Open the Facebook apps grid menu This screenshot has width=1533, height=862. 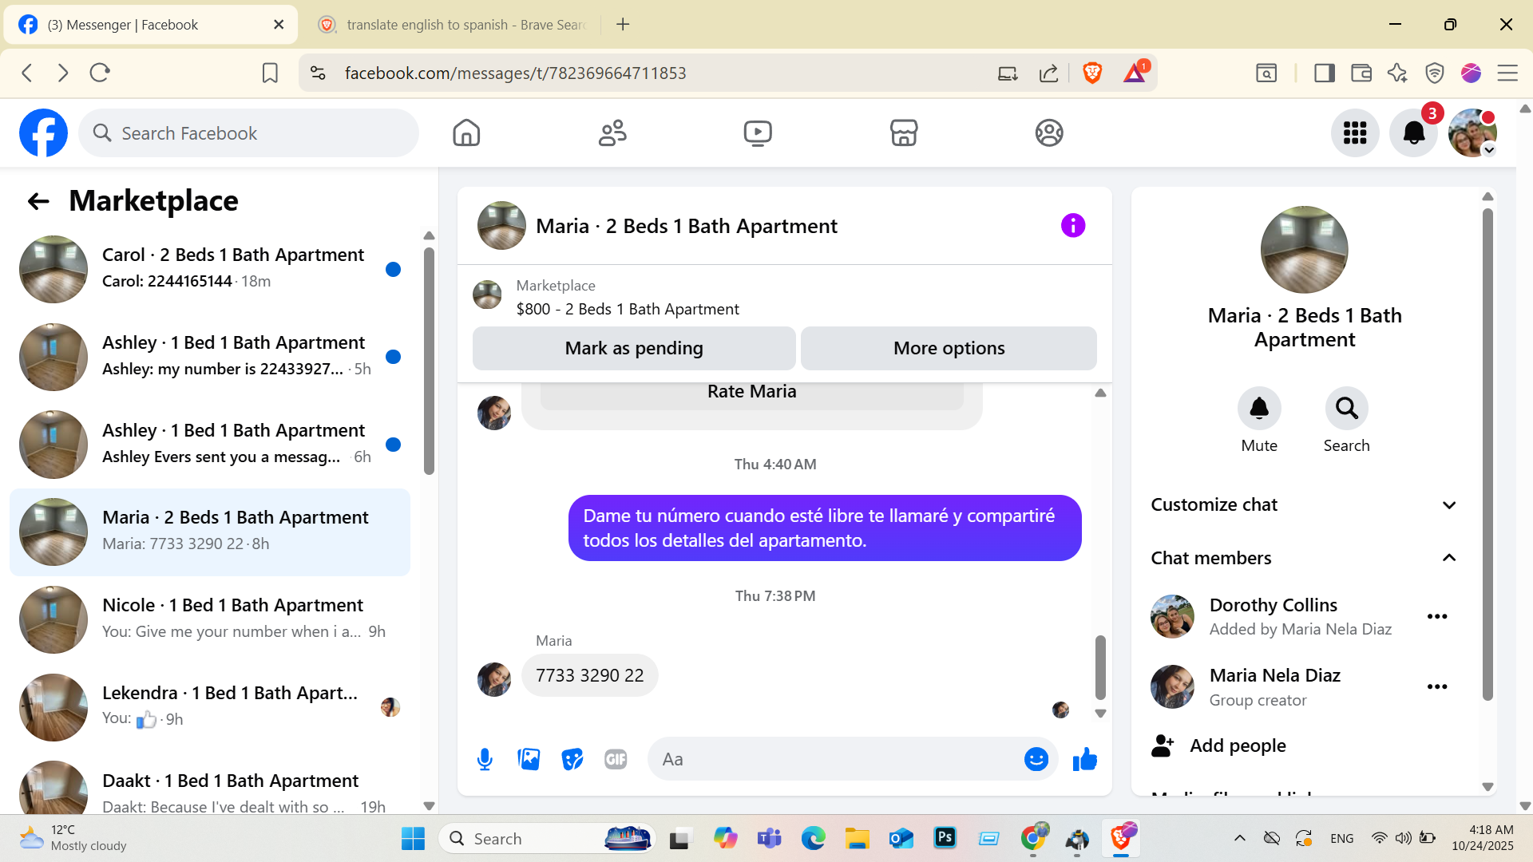coord(1355,132)
